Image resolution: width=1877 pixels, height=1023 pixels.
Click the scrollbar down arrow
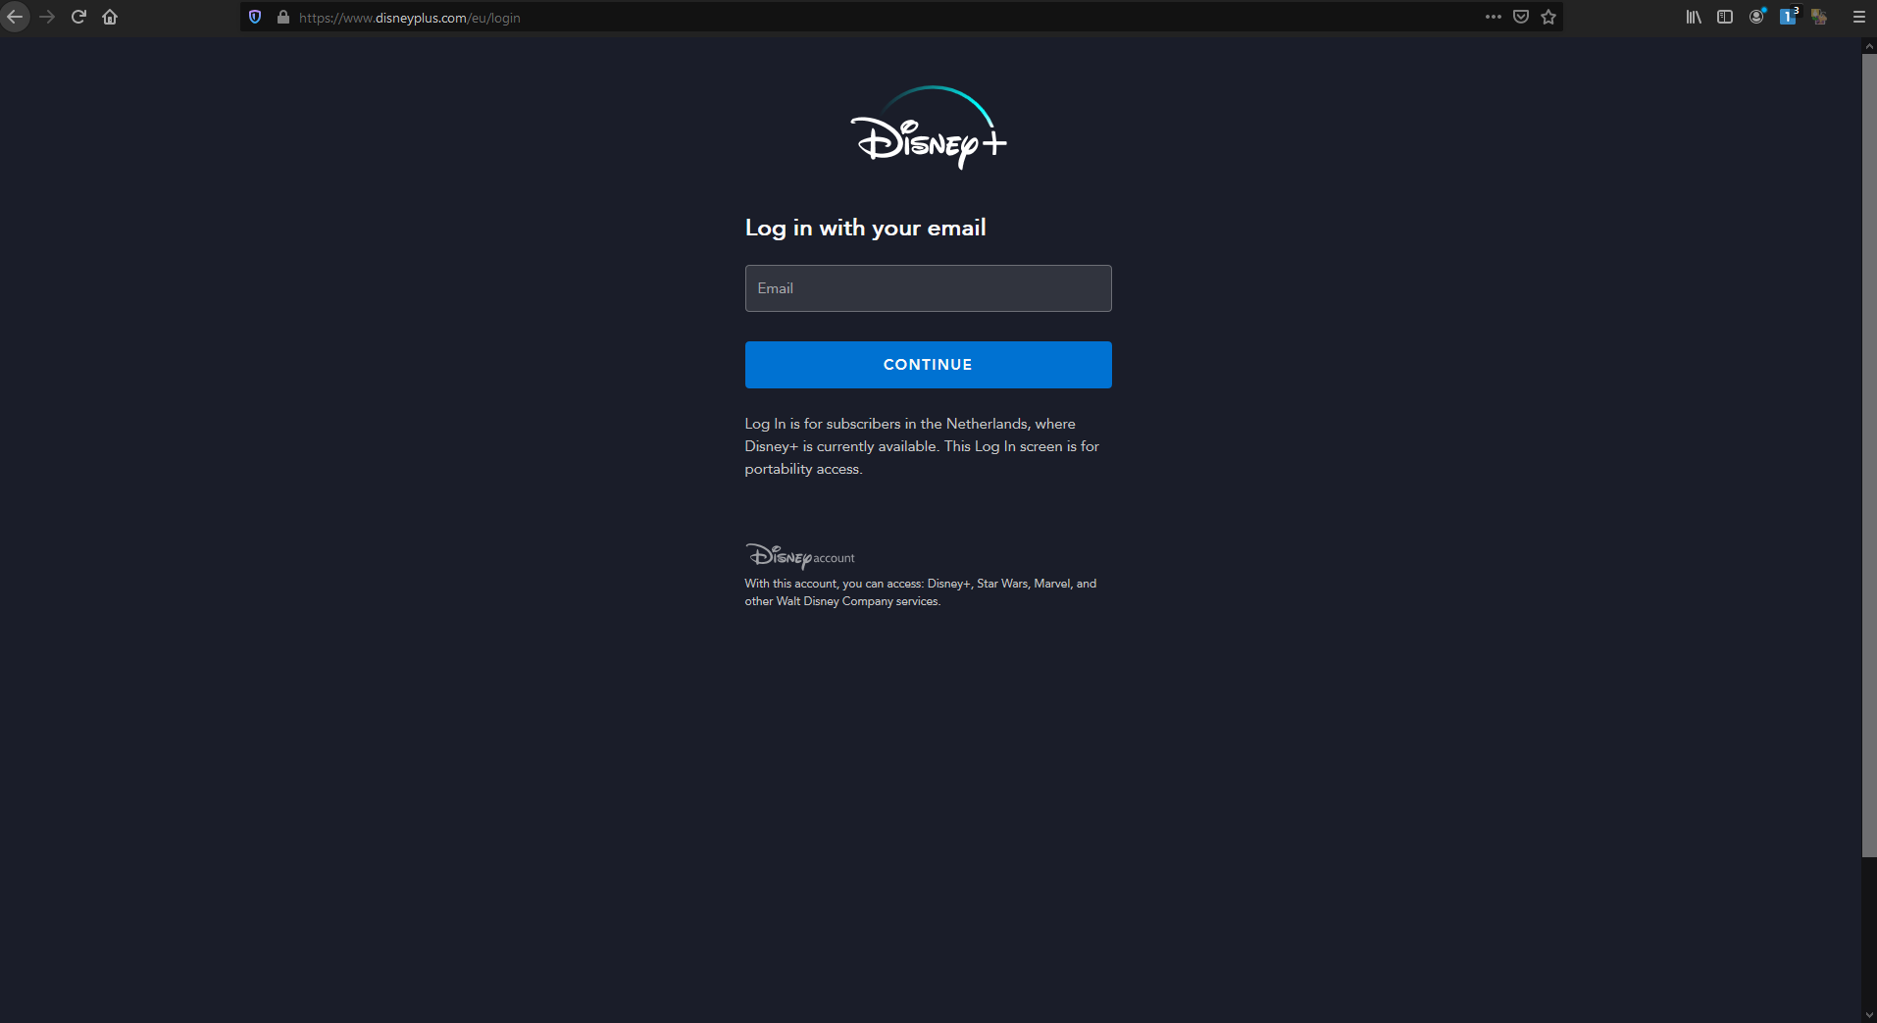(x=1868, y=1015)
